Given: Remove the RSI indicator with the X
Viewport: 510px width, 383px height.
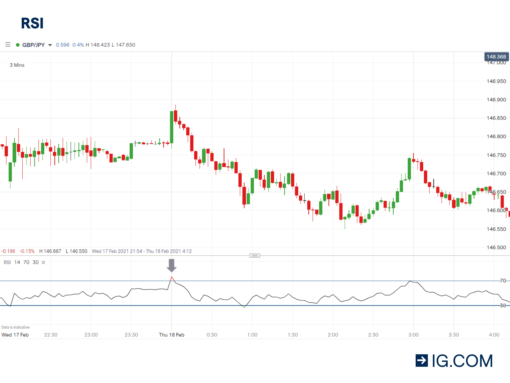Looking at the screenshot, I should tap(43, 262).
